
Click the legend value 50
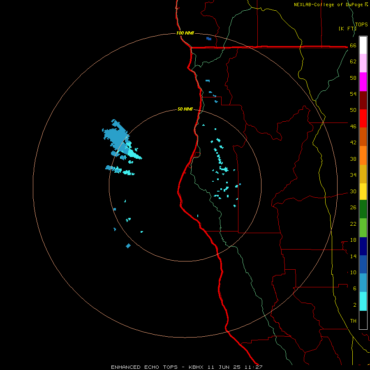pyautogui.click(x=353, y=110)
